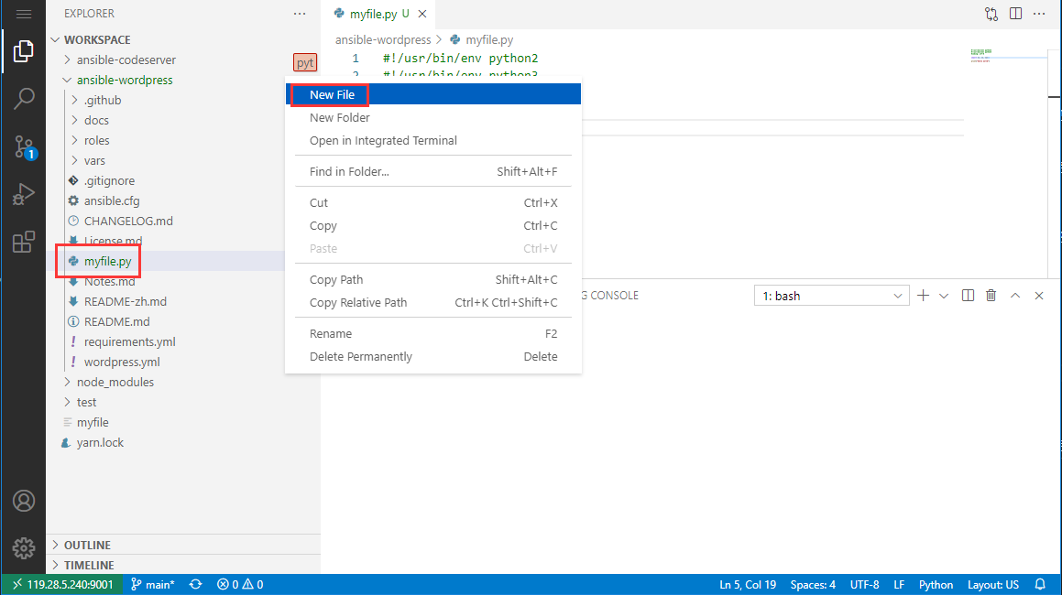The image size is (1062, 595).
Task: Click Rename in the context menu
Action: (x=330, y=333)
